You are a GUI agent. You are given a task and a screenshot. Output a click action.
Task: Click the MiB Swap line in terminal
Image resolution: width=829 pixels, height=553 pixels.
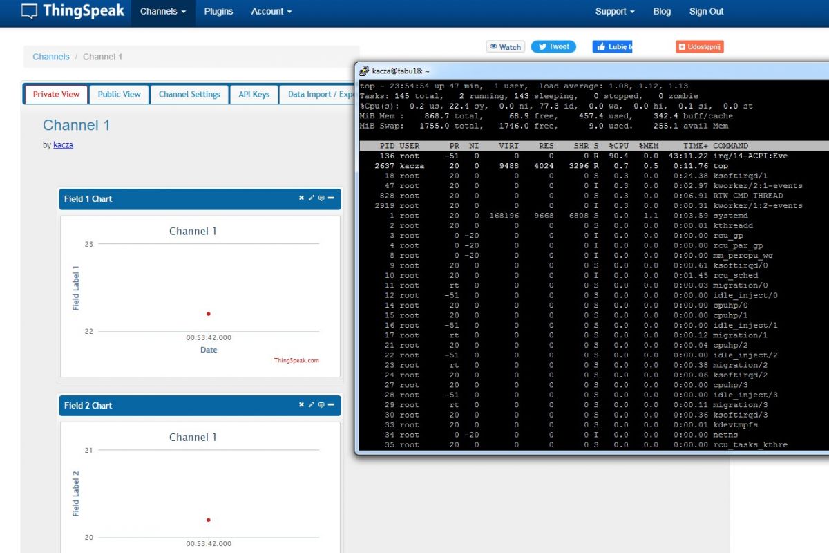pos(544,126)
